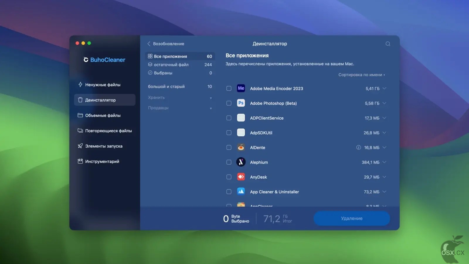Expand the Alephium row chevron
The height and width of the screenshot is (264, 469).
pyautogui.click(x=384, y=162)
